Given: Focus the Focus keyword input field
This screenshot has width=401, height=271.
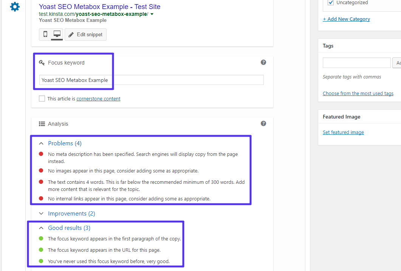Looking at the screenshot, I should [x=152, y=80].
